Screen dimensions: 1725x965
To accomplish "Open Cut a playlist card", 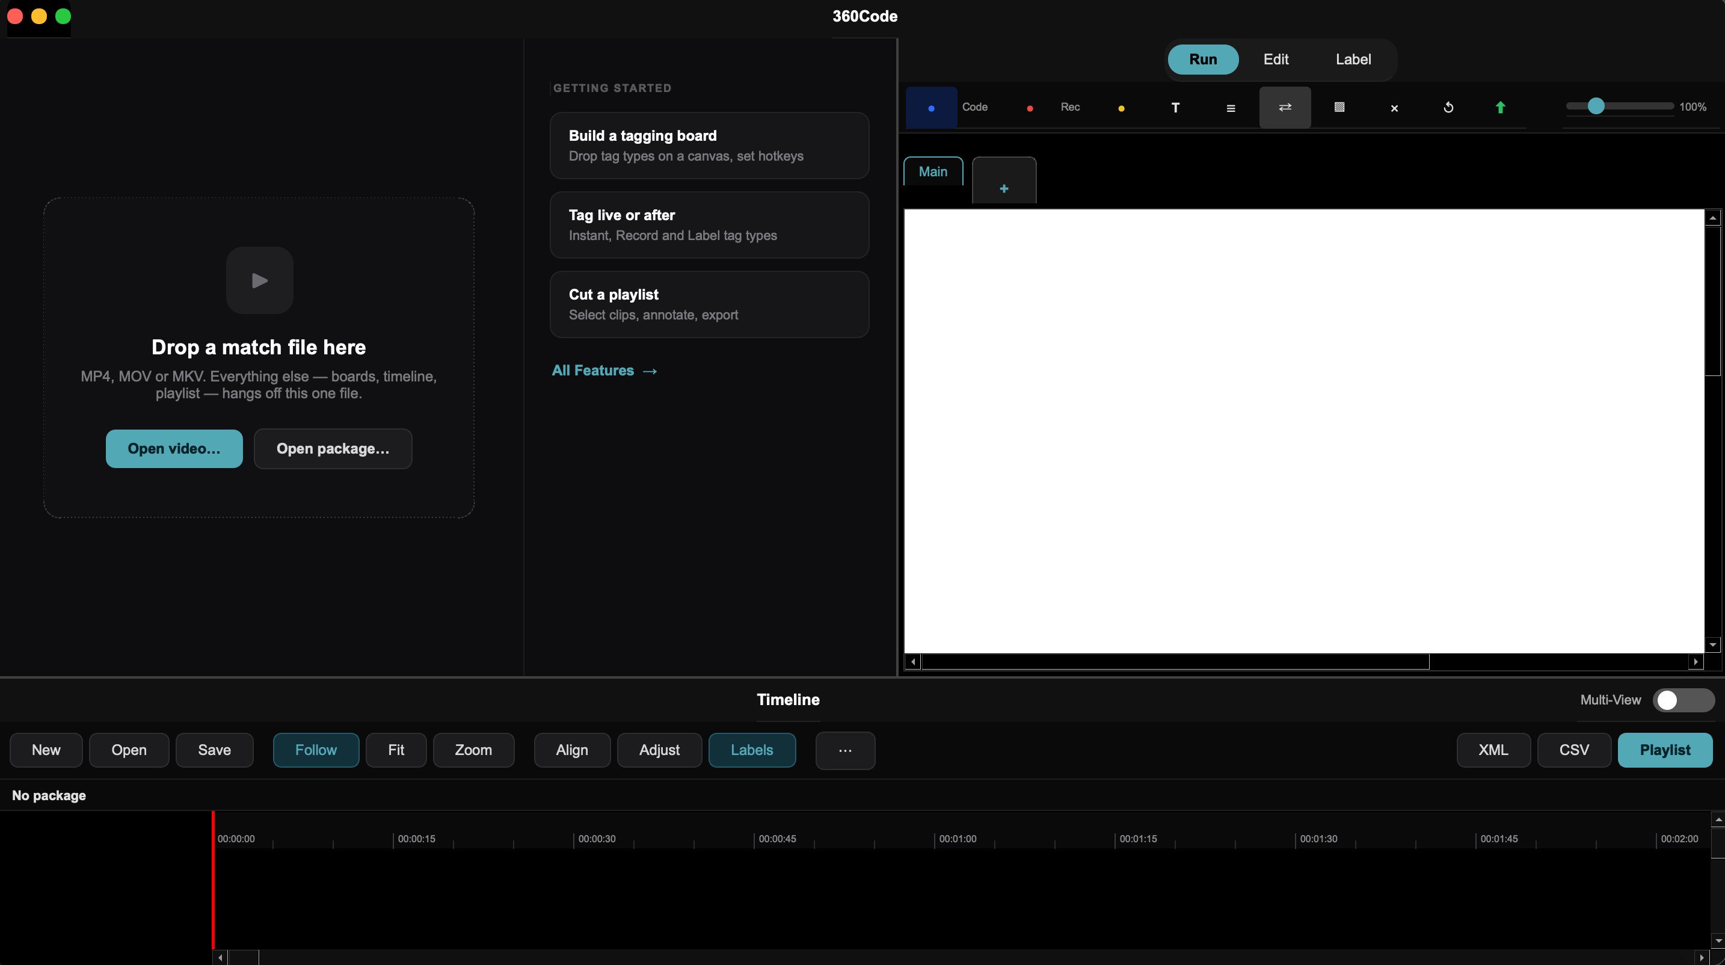I will (709, 304).
